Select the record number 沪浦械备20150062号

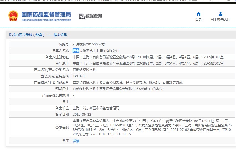tap(89, 44)
